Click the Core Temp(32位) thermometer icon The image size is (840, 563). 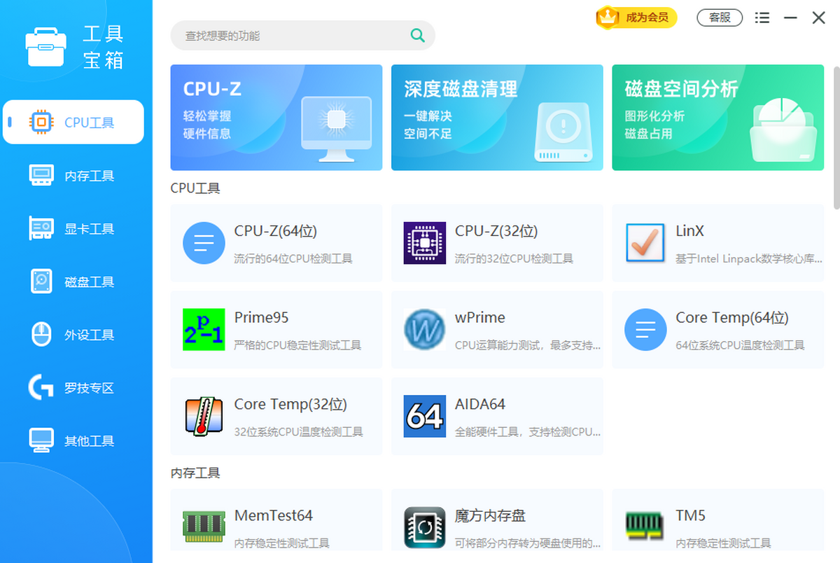click(204, 416)
